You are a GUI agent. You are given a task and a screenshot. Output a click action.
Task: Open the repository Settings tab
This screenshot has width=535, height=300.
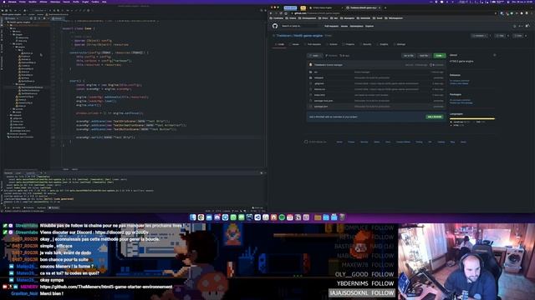coord(400,44)
